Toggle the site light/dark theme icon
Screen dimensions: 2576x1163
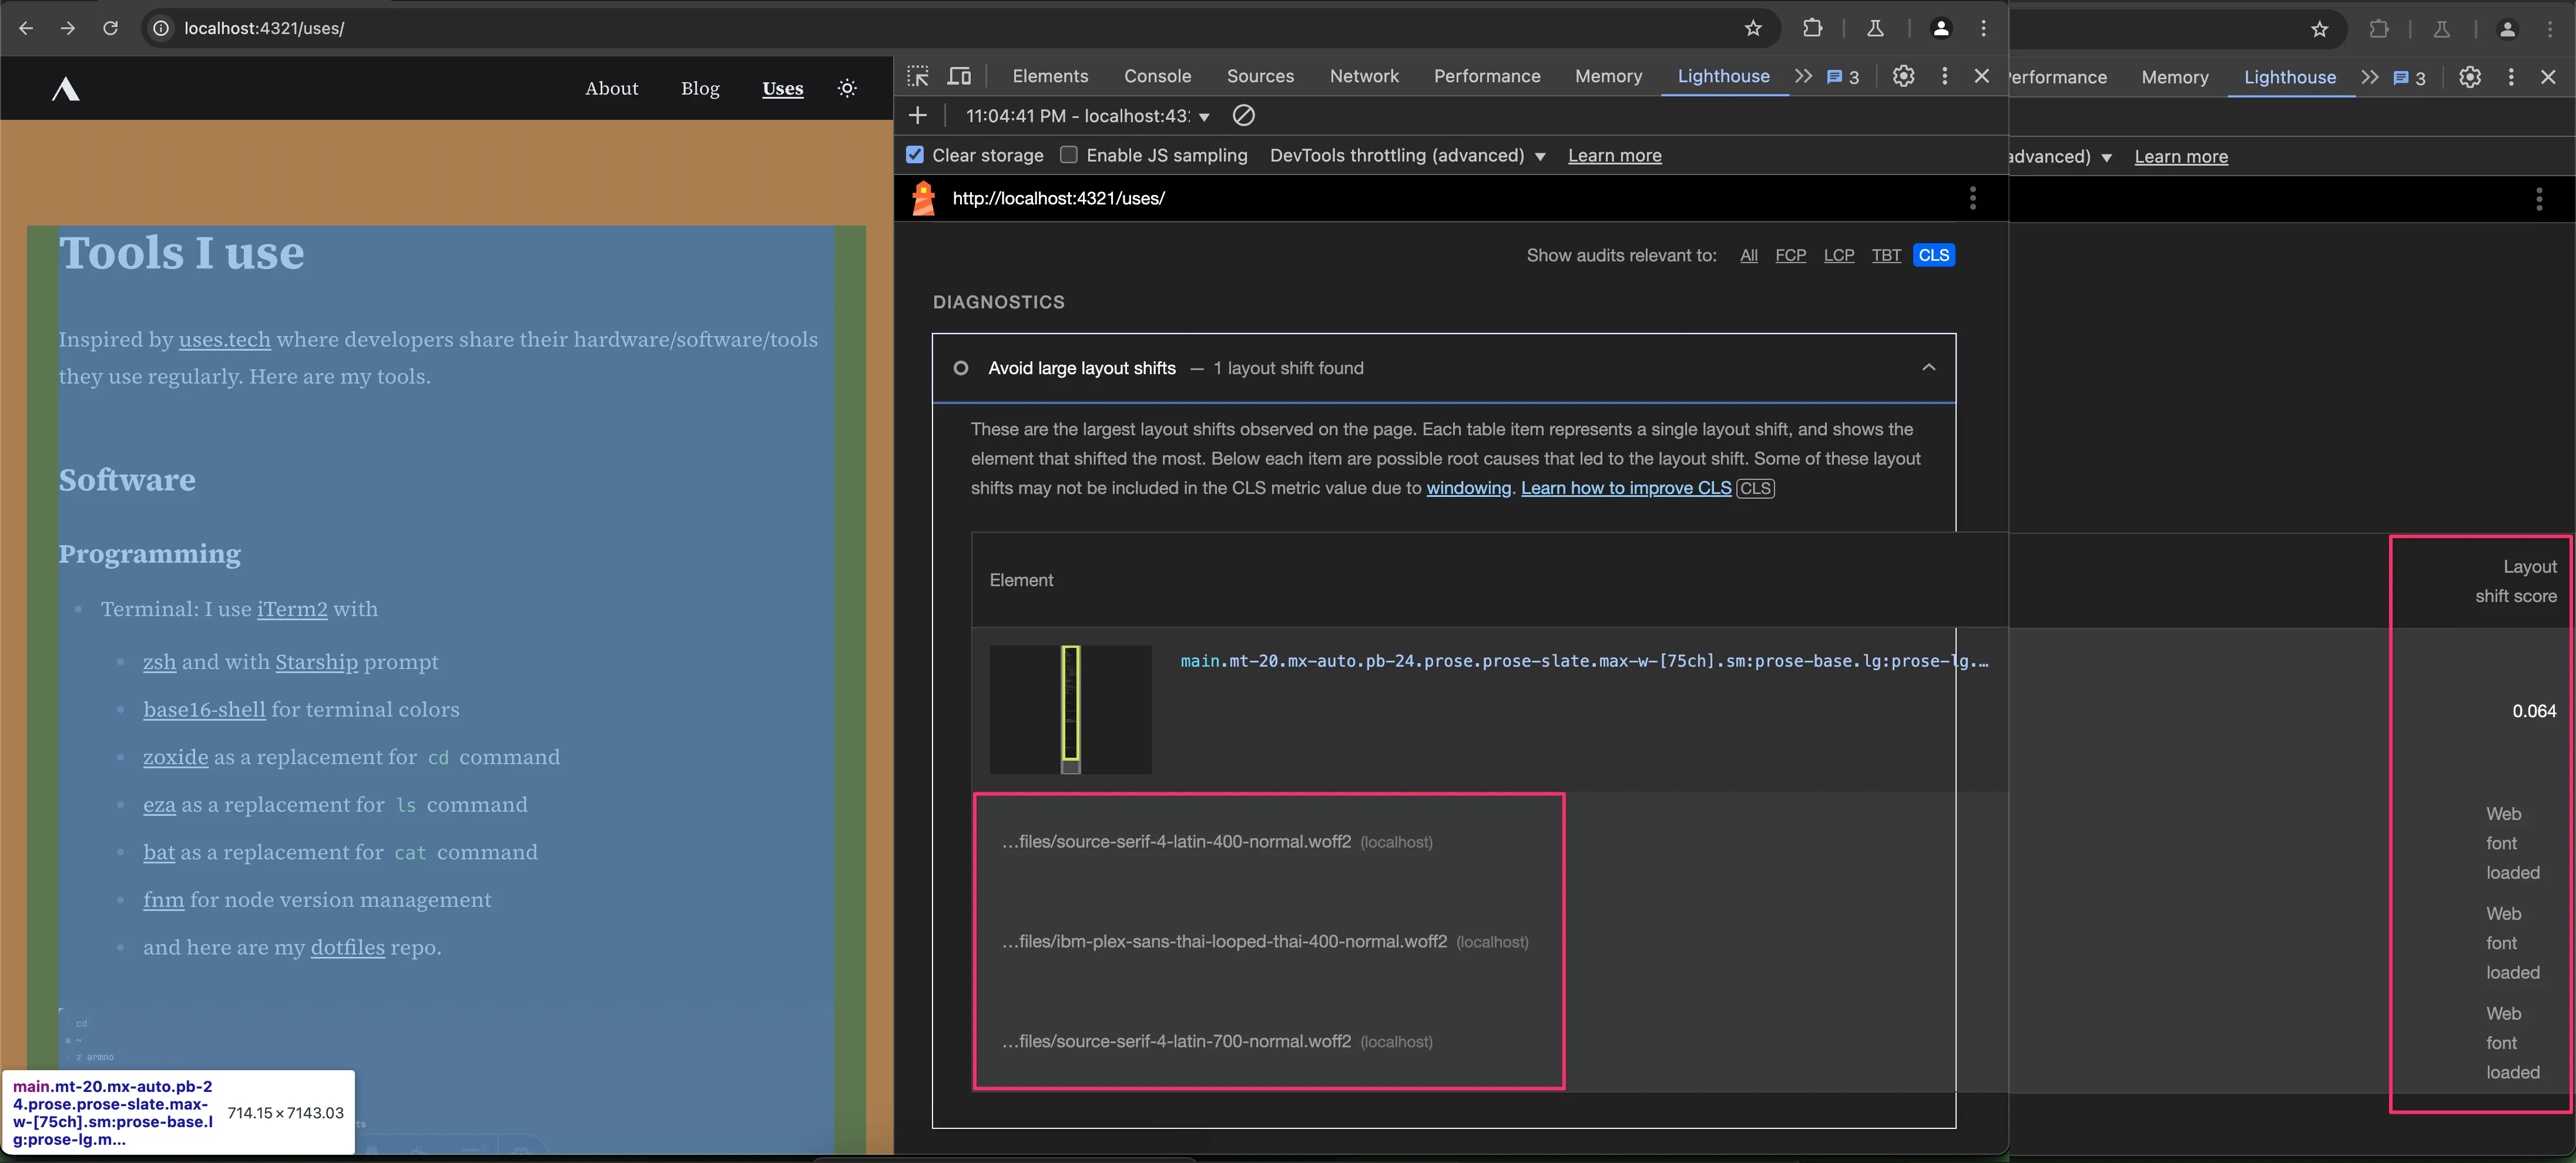[847, 88]
